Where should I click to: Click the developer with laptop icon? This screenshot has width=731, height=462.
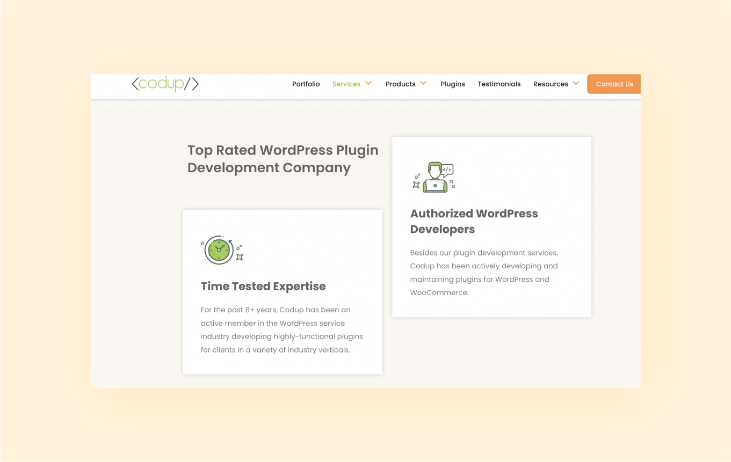434,177
